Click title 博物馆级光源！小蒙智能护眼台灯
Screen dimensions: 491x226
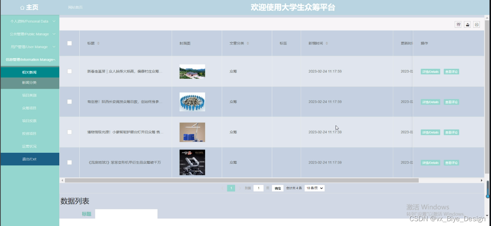click(x=125, y=132)
